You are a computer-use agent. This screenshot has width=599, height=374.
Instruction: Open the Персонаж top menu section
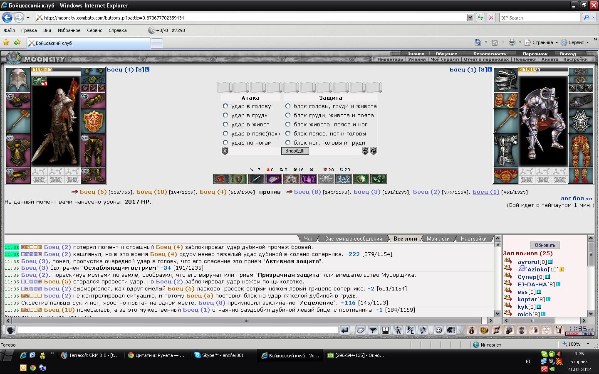(535, 54)
